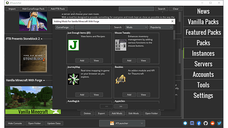This screenshot has width=228, height=128.
Task: Click the JourneyMap compass icon
Action: pos(74,79)
